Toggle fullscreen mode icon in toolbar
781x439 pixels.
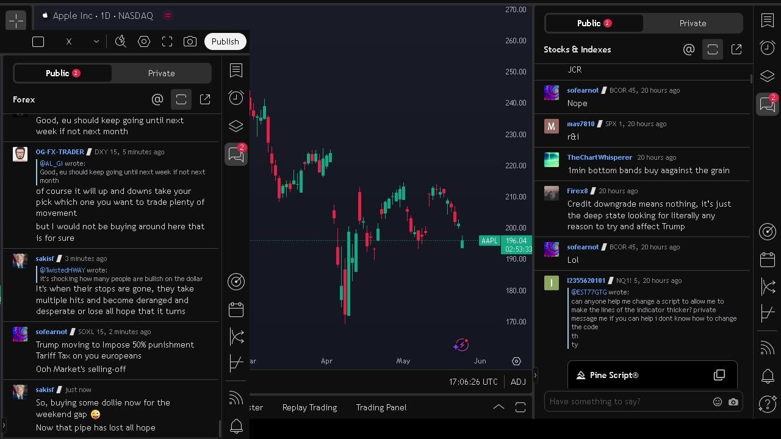point(167,41)
